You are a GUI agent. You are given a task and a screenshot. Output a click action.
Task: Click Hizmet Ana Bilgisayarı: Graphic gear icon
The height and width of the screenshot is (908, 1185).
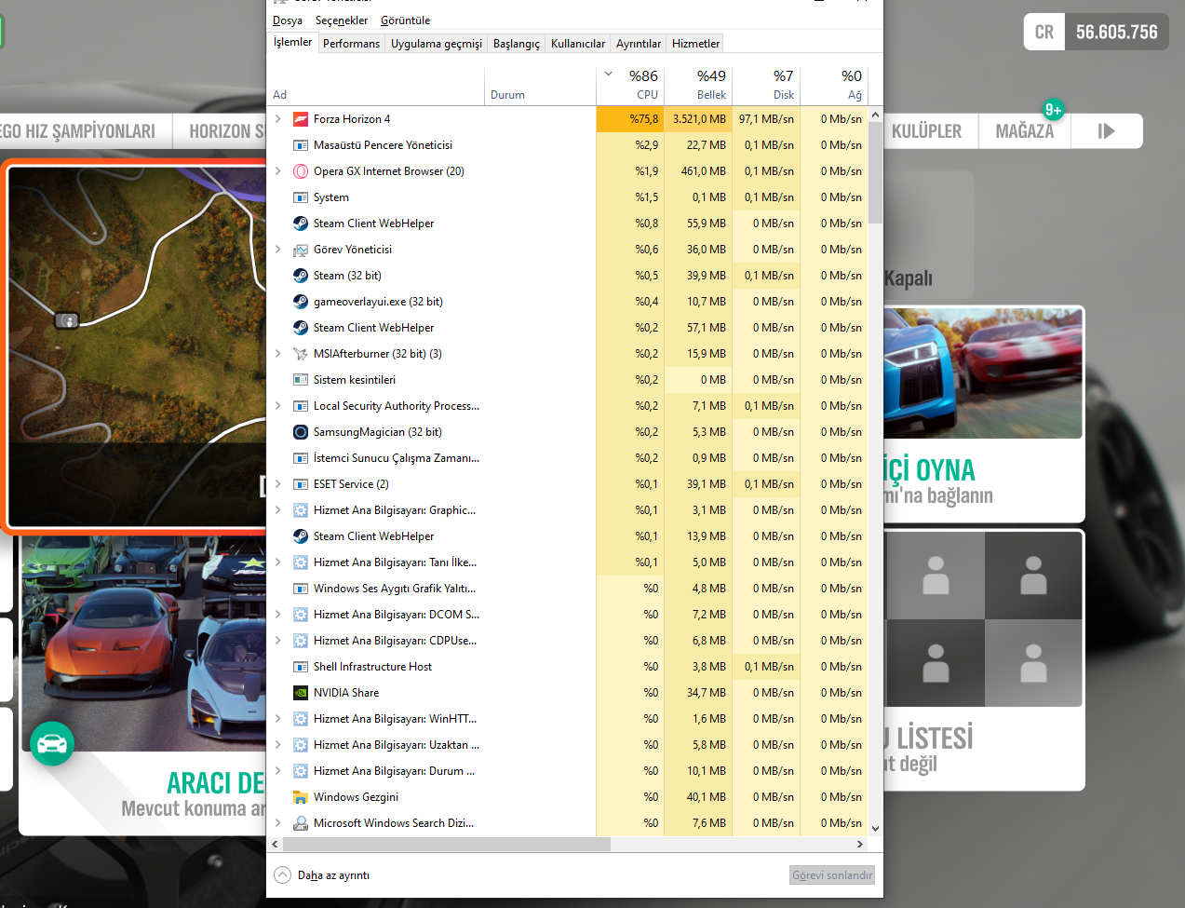point(301,510)
